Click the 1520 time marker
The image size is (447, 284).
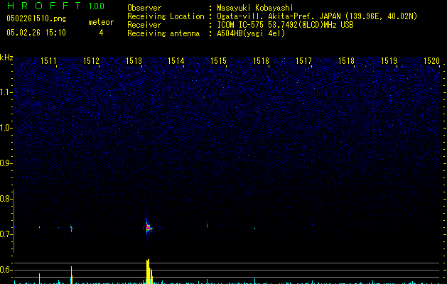coord(431,61)
